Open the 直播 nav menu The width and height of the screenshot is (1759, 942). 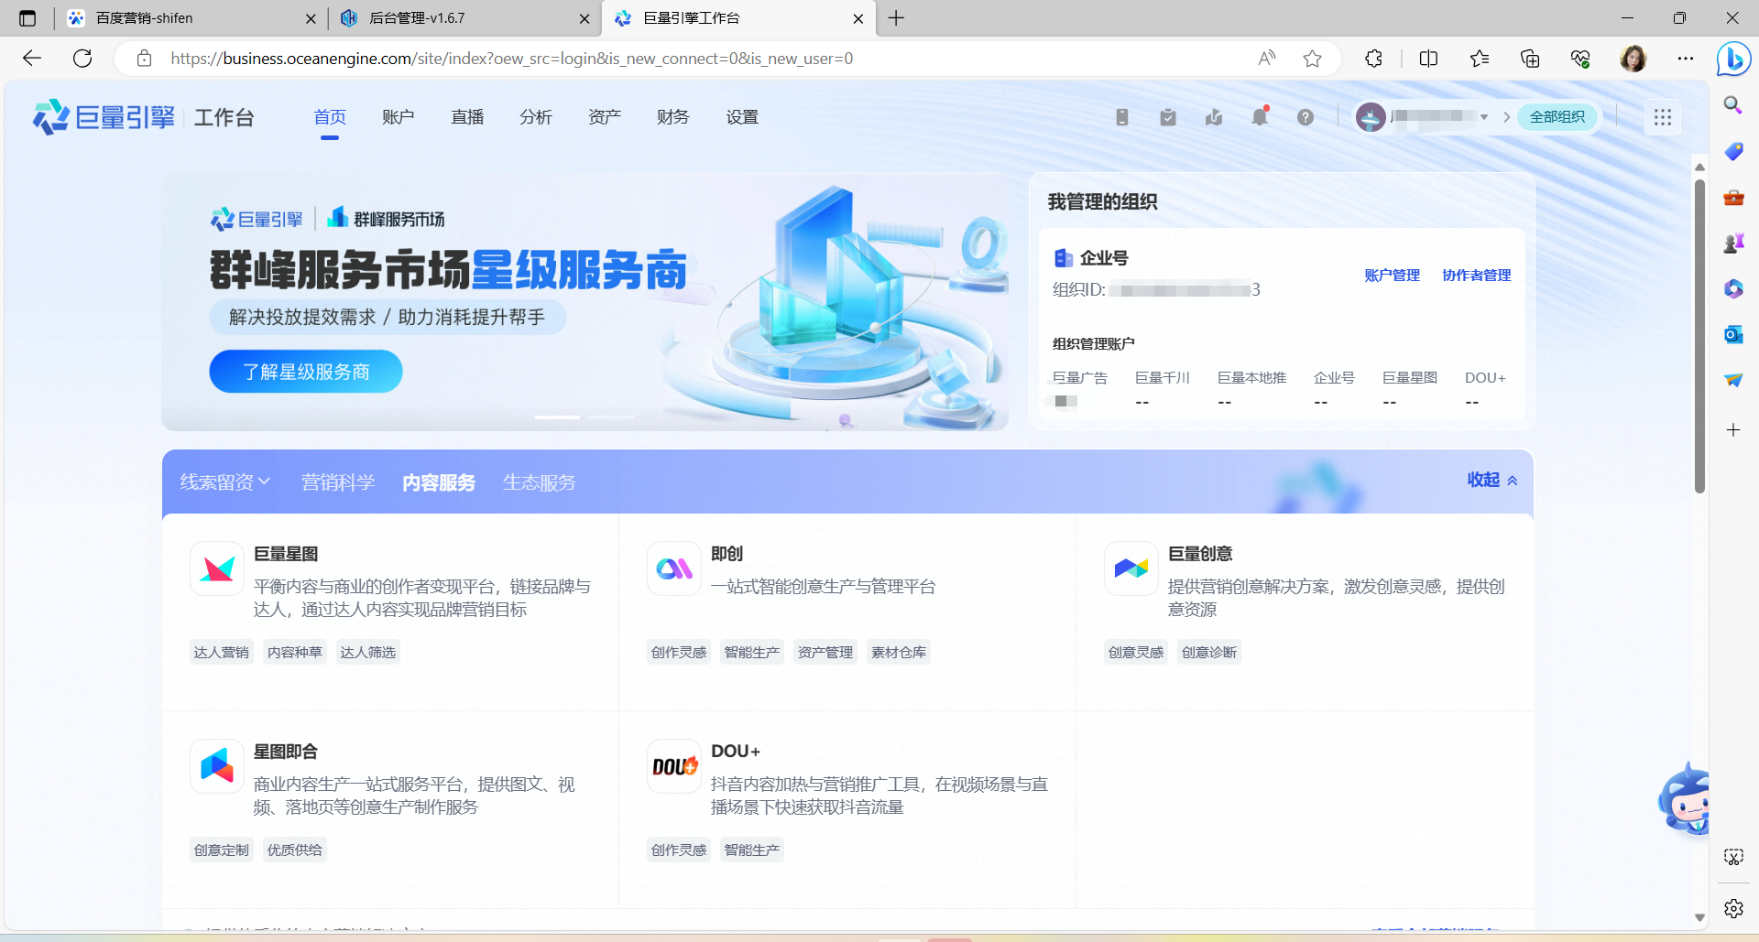[467, 117]
